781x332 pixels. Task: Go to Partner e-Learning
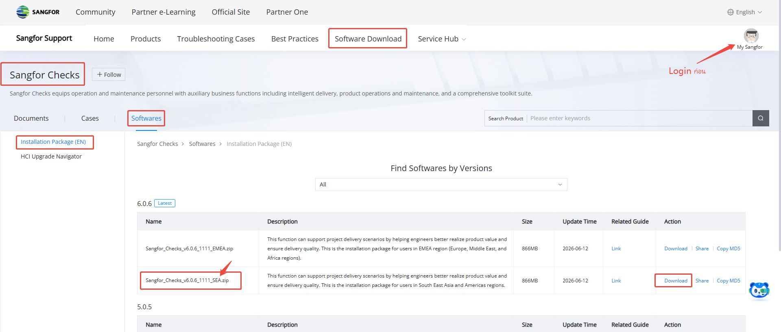click(x=164, y=12)
